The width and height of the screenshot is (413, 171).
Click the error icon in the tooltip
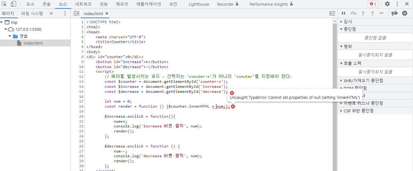(x=232, y=93)
